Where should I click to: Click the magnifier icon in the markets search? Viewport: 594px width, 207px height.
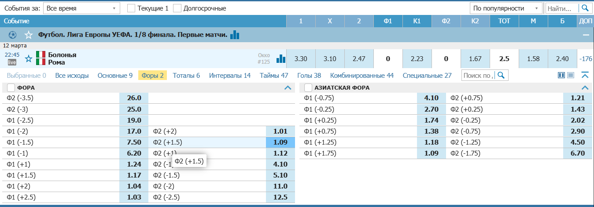[501, 76]
